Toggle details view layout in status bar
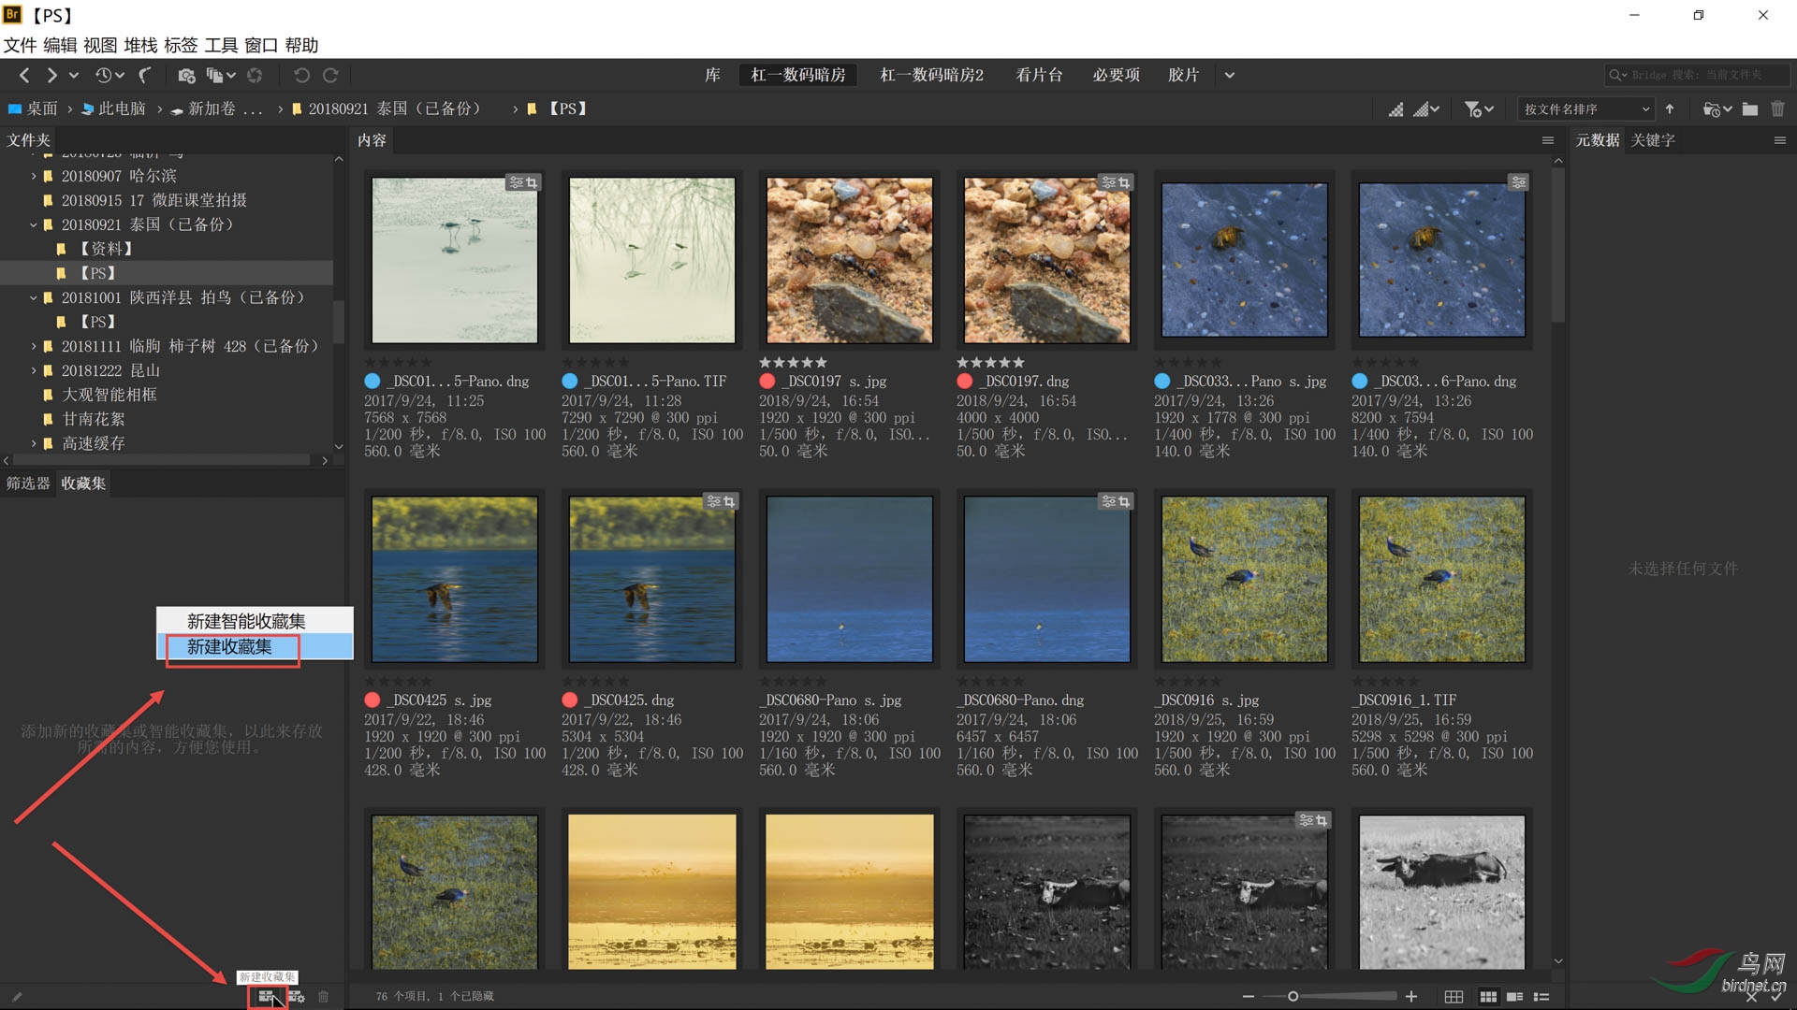Viewport: 1797px width, 1010px height. click(x=1514, y=997)
